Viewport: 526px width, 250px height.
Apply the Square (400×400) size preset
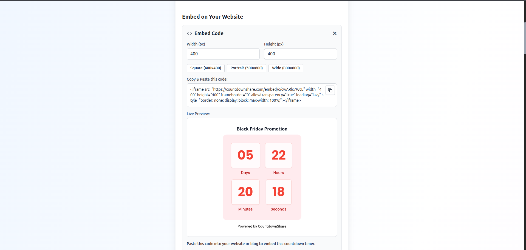[x=205, y=68]
